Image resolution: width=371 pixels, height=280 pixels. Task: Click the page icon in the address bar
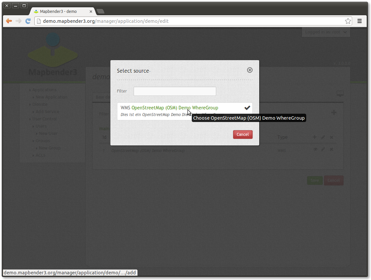pos(39,21)
